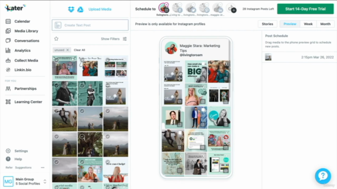Viewport: 337px width, 189px height.
Task: Select the jumping couple hillside thumbnail
Action: tap(64, 119)
